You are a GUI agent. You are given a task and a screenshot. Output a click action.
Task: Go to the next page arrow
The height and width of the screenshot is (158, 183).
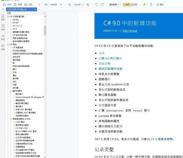point(61,5)
